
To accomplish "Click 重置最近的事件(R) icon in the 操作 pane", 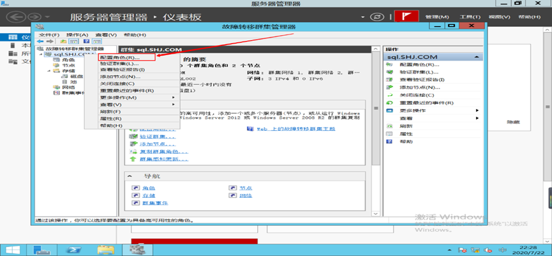I will pyautogui.click(x=389, y=103).
